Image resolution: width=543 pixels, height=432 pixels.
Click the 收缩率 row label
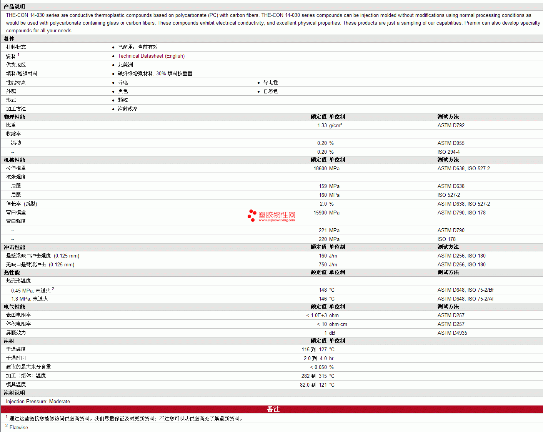click(13, 134)
